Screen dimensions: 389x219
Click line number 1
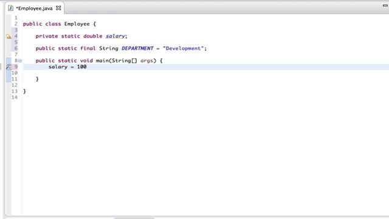click(x=16, y=18)
